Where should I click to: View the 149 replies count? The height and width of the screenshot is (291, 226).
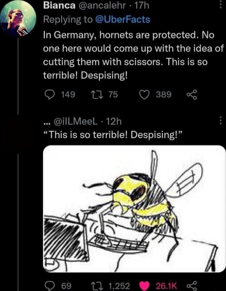point(68,95)
